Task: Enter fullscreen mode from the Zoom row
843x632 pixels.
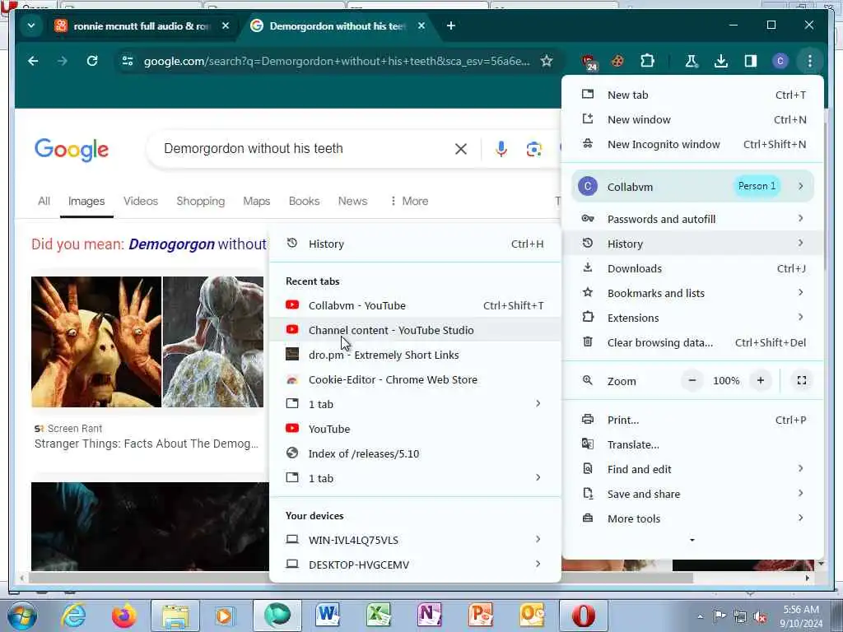Action: pyautogui.click(x=802, y=380)
